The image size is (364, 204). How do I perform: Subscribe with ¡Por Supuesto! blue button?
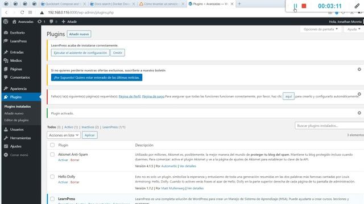pos(97,78)
